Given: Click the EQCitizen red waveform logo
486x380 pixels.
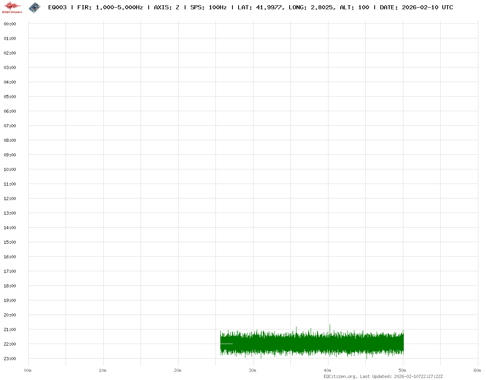Looking at the screenshot, I should click(12, 7).
